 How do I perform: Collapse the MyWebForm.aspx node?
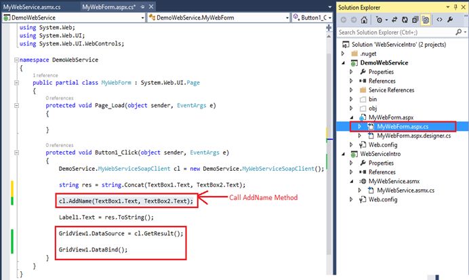(x=352, y=117)
